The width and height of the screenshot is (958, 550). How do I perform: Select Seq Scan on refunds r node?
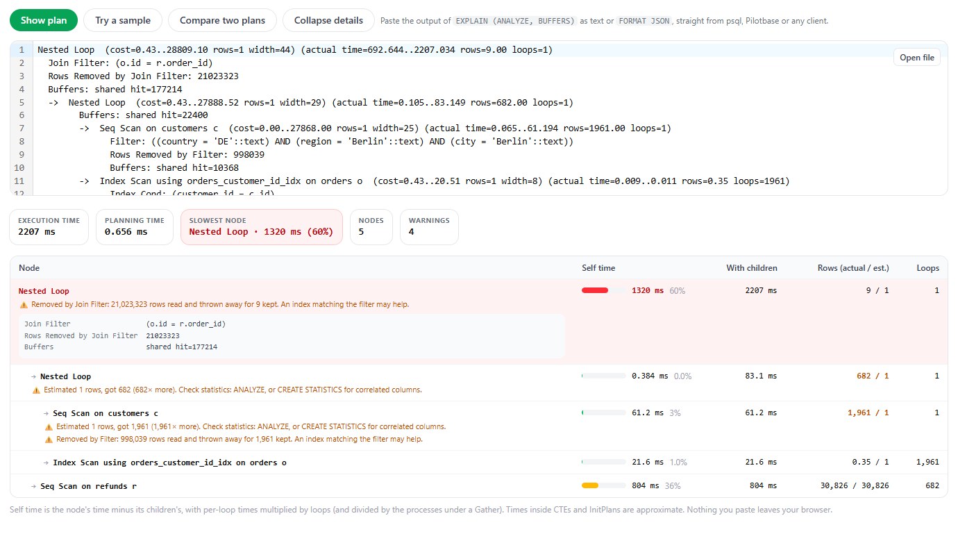[479, 486]
